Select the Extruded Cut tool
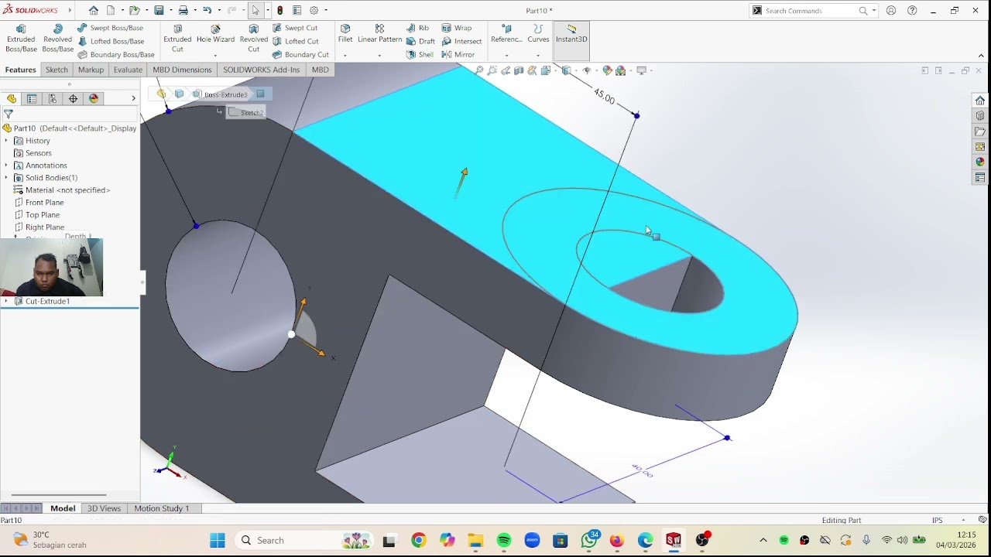The height and width of the screenshot is (557, 991). [x=177, y=38]
